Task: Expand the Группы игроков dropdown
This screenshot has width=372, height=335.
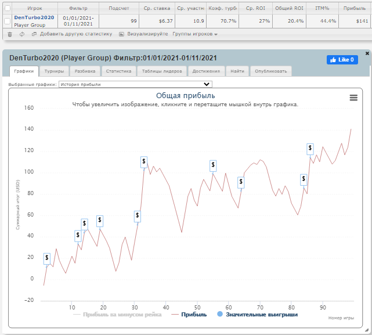Action: click(195, 34)
